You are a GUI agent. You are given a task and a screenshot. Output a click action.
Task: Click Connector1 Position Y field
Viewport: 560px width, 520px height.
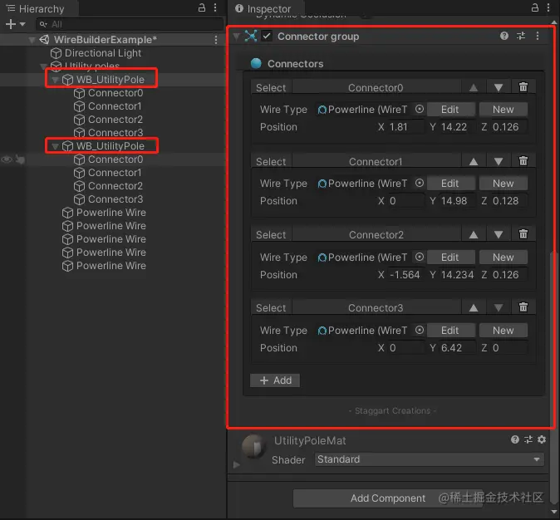coord(458,201)
